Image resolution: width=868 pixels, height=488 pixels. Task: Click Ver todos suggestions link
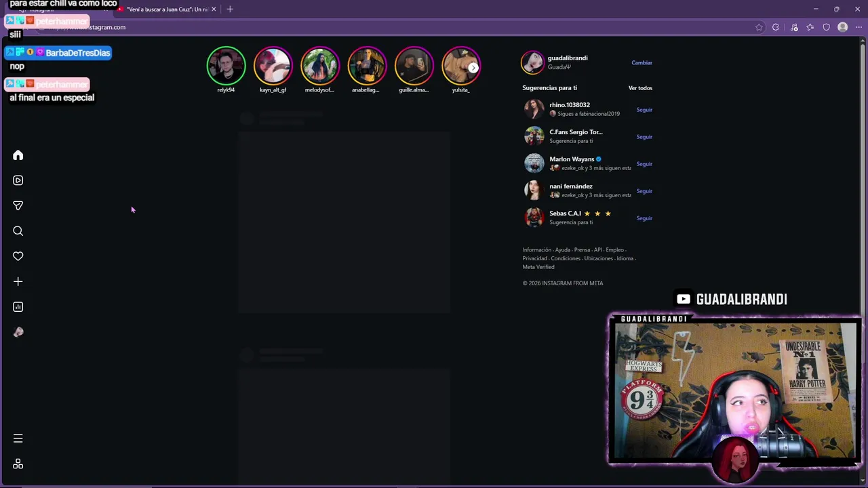[640, 88]
